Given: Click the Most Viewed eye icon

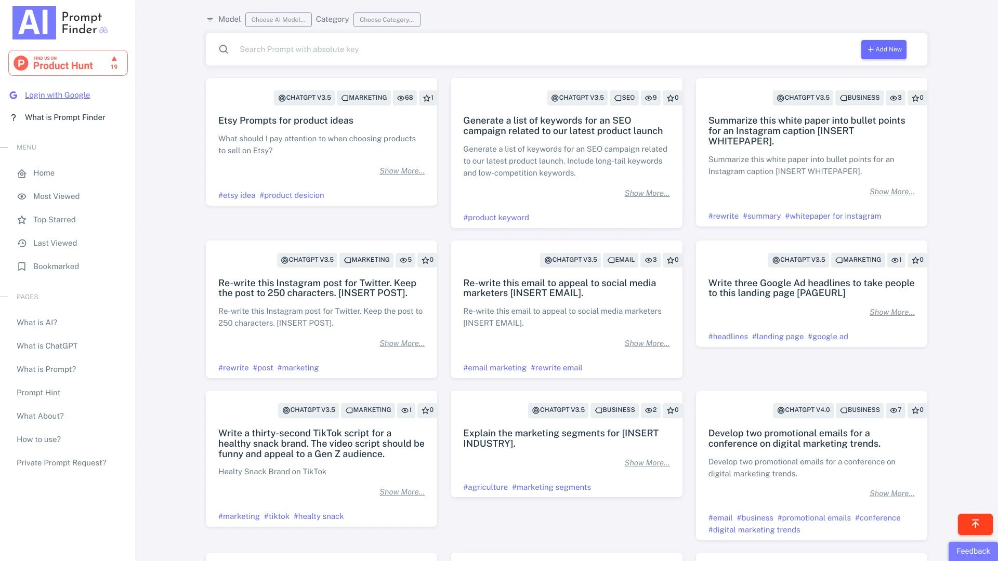Looking at the screenshot, I should tap(22, 196).
